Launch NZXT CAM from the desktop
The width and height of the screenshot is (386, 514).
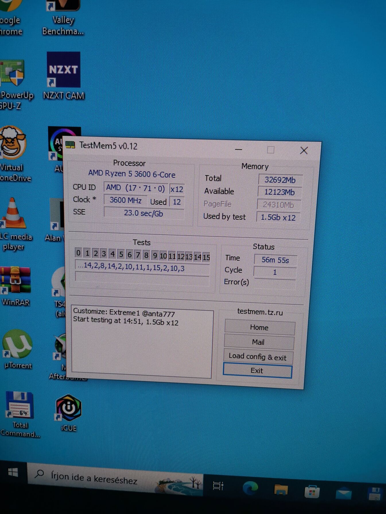click(x=63, y=76)
